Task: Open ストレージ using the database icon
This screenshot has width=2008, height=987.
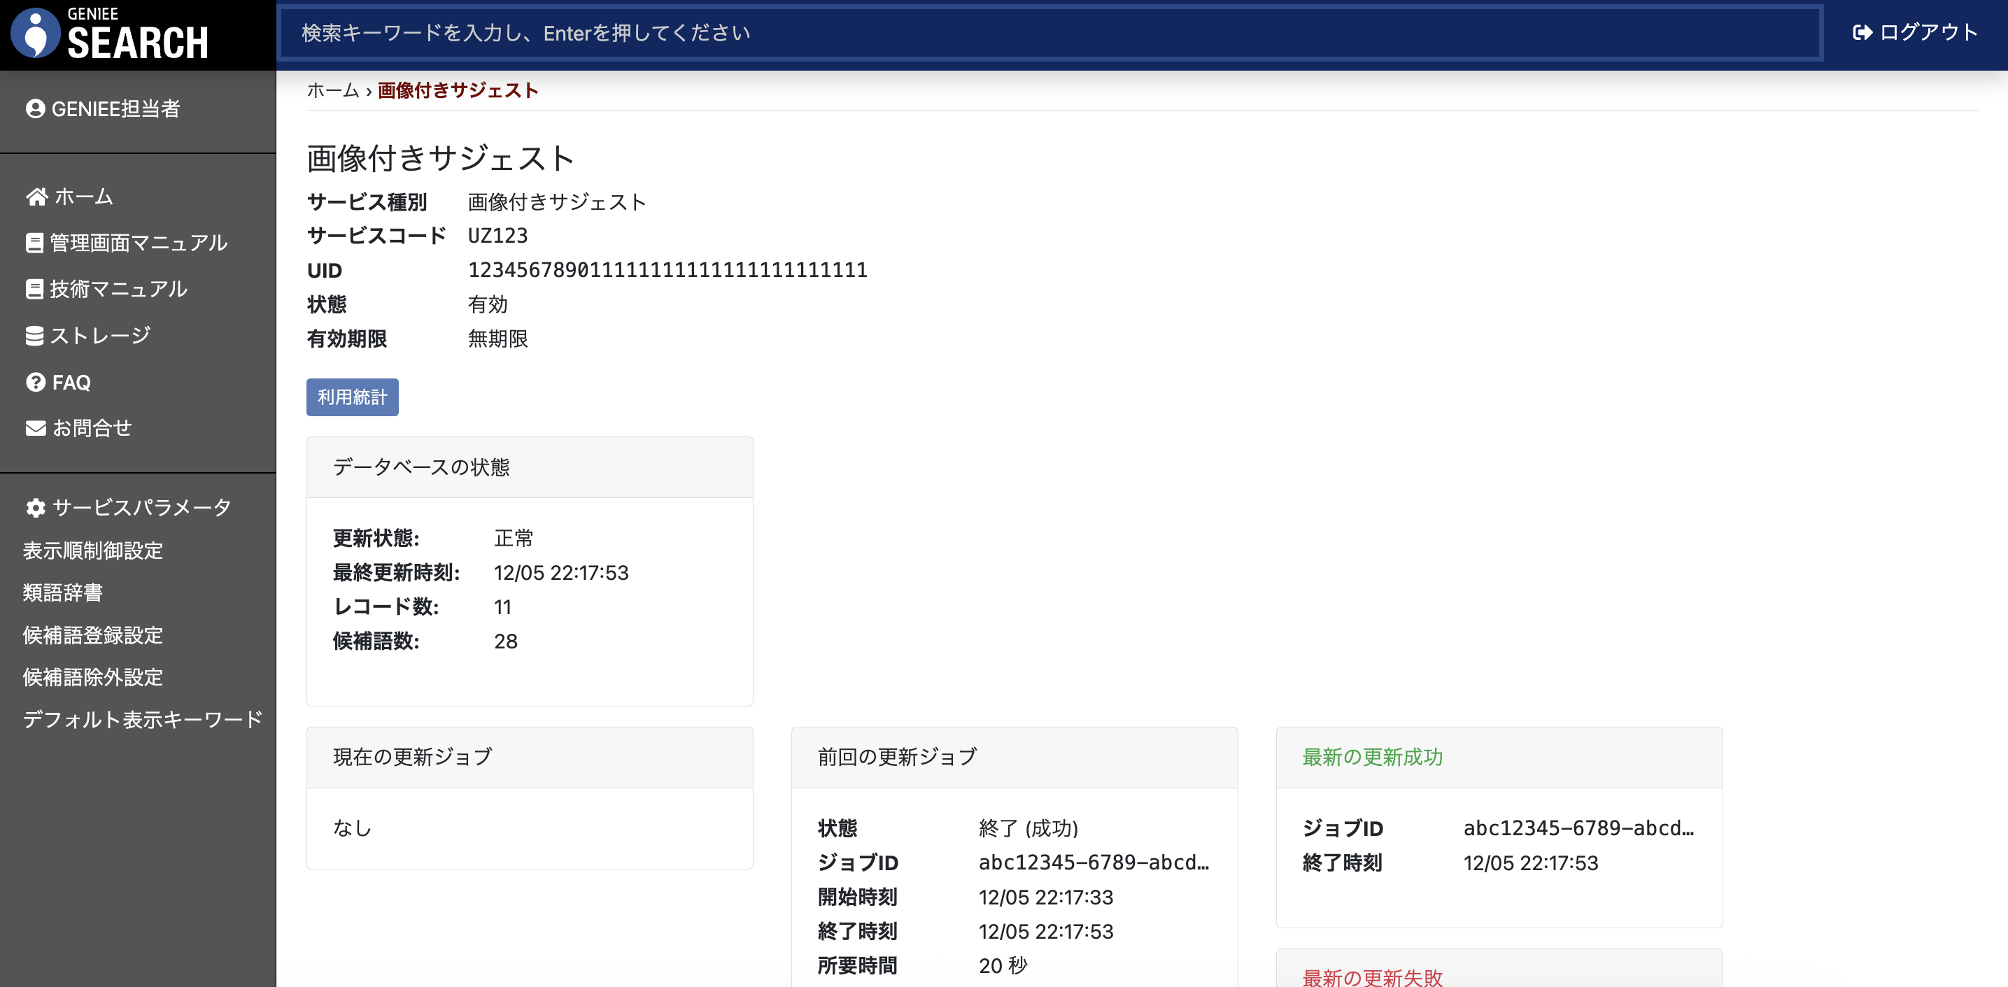Action: [x=34, y=334]
